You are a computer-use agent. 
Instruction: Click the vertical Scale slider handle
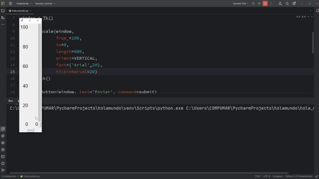click(40, 124)
